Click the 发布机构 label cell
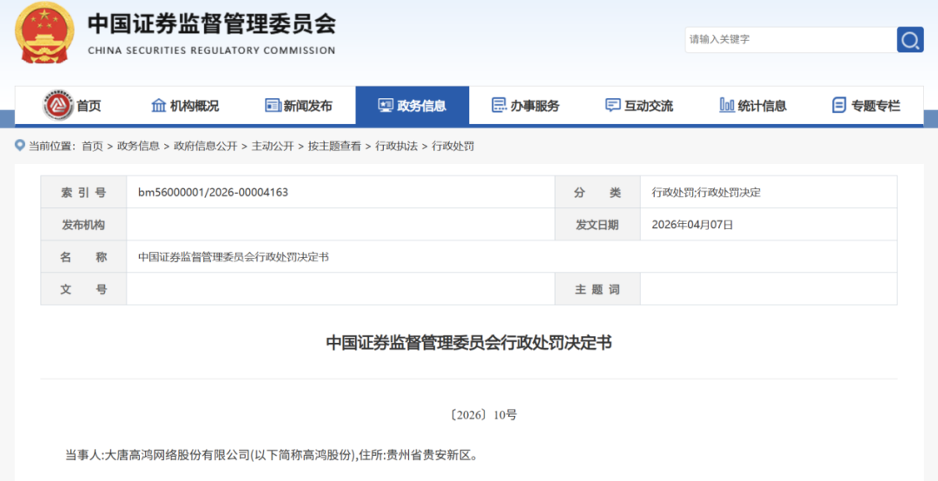Screen dimensions: 938x481 coord(83,225)
